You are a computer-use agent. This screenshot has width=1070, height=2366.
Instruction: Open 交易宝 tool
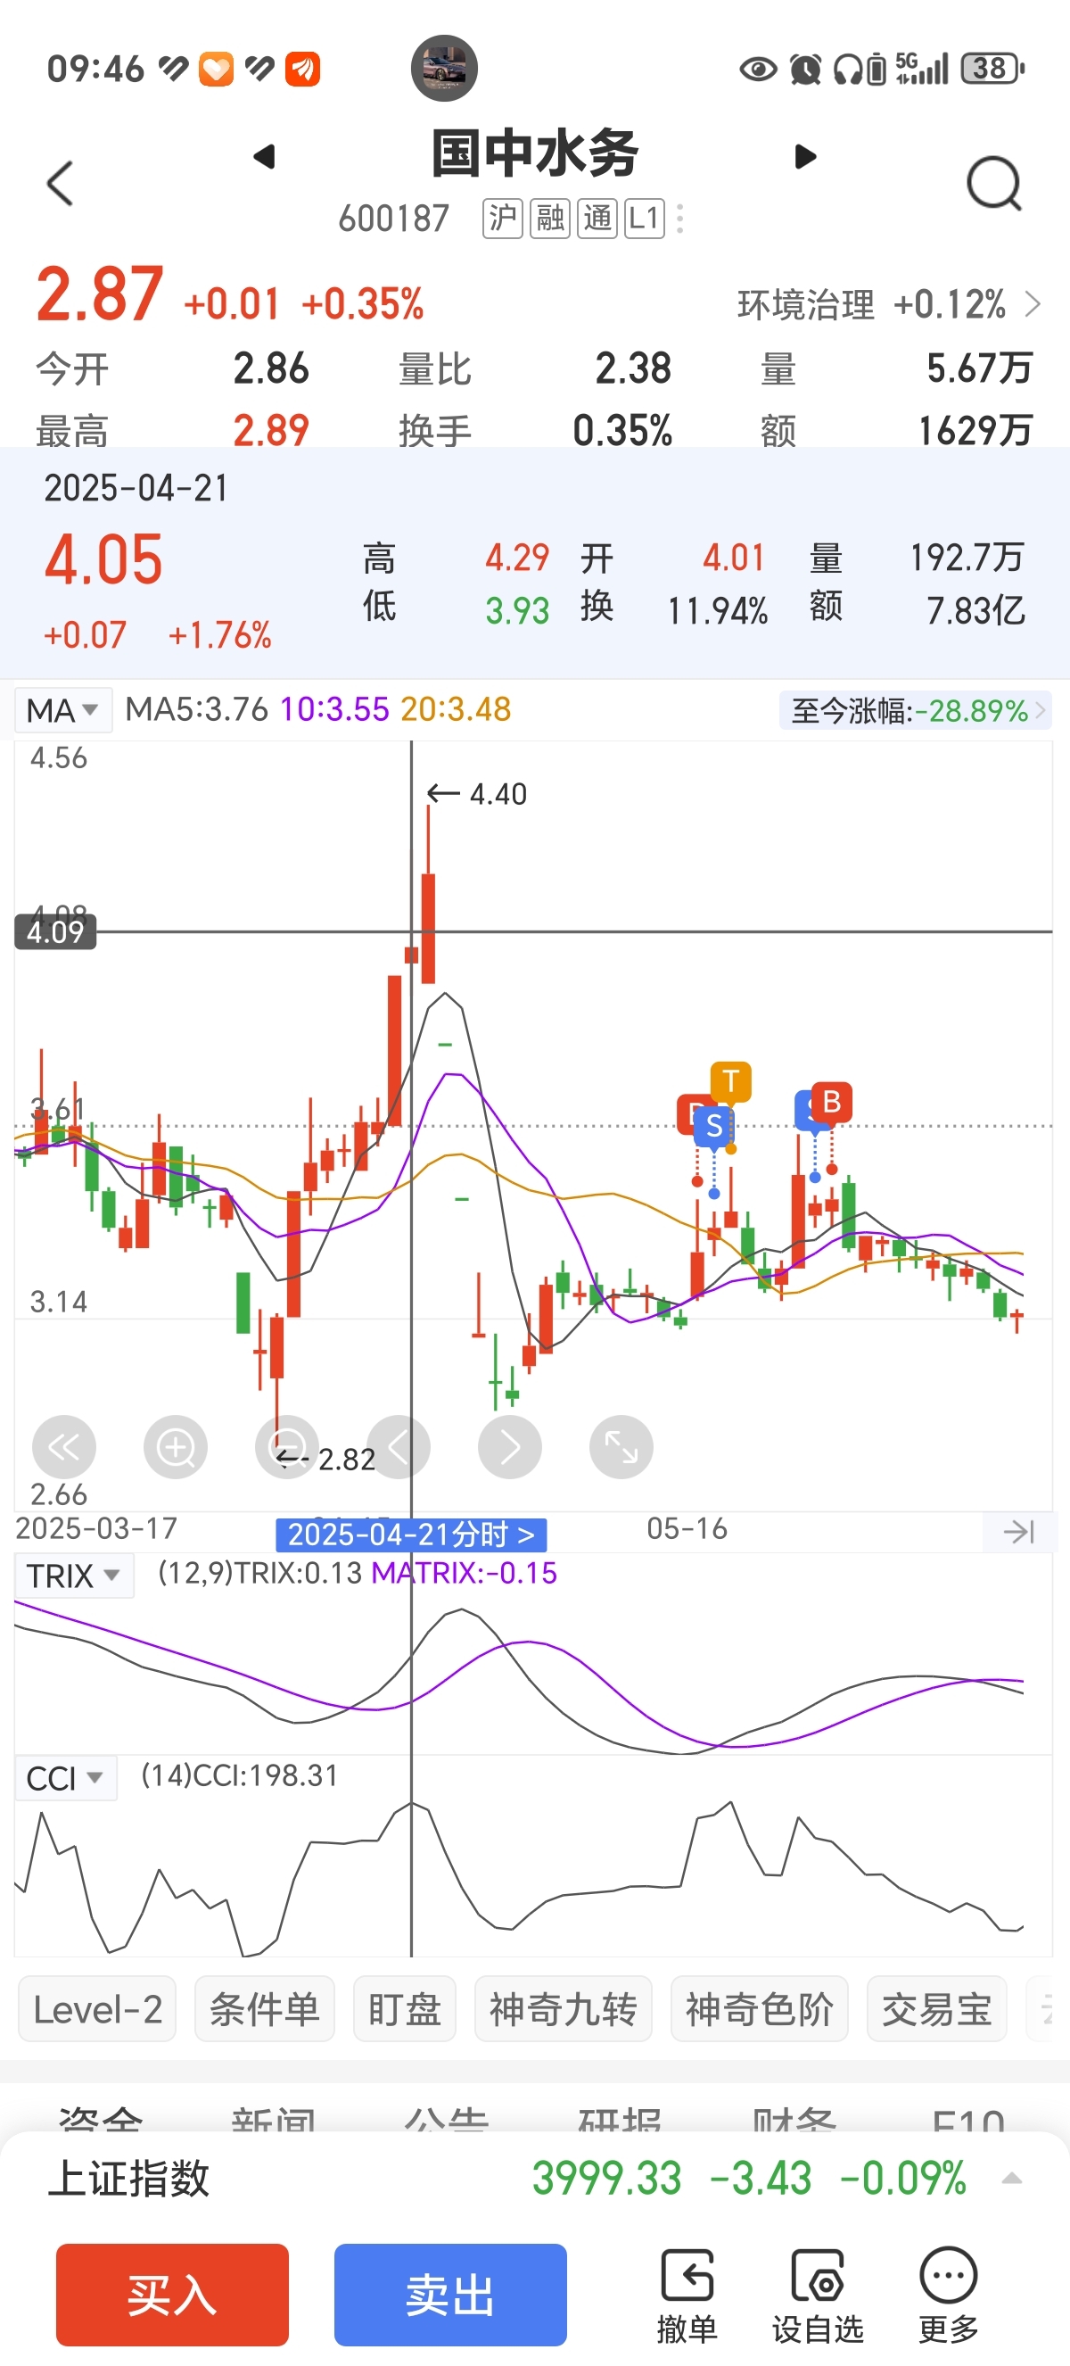[937, 2009]
